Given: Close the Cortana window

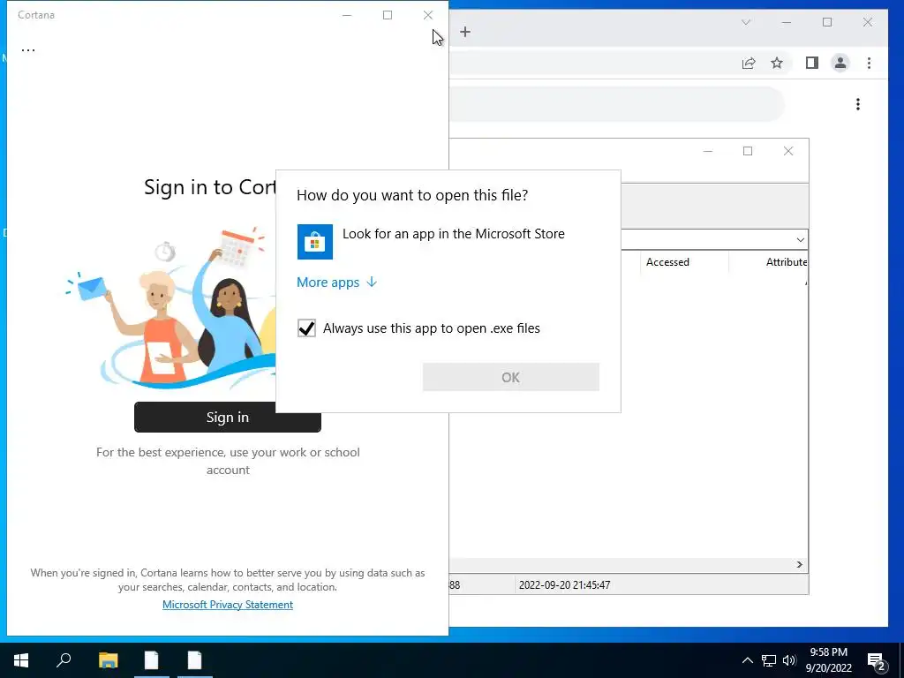Looking at the screenshot, I should (428, 15).
